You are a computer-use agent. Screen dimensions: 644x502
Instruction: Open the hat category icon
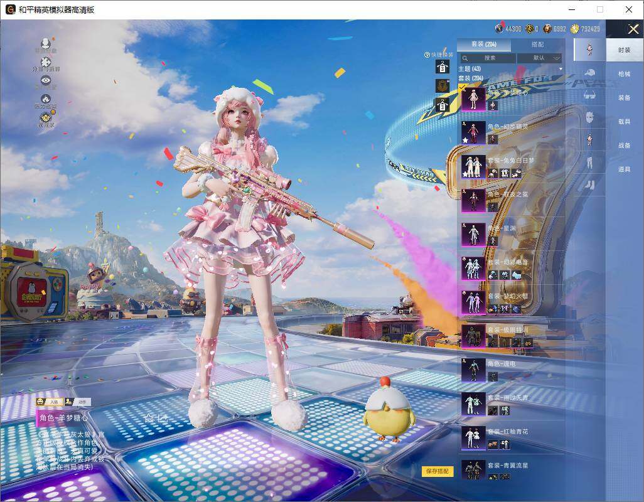click(589, 73)
